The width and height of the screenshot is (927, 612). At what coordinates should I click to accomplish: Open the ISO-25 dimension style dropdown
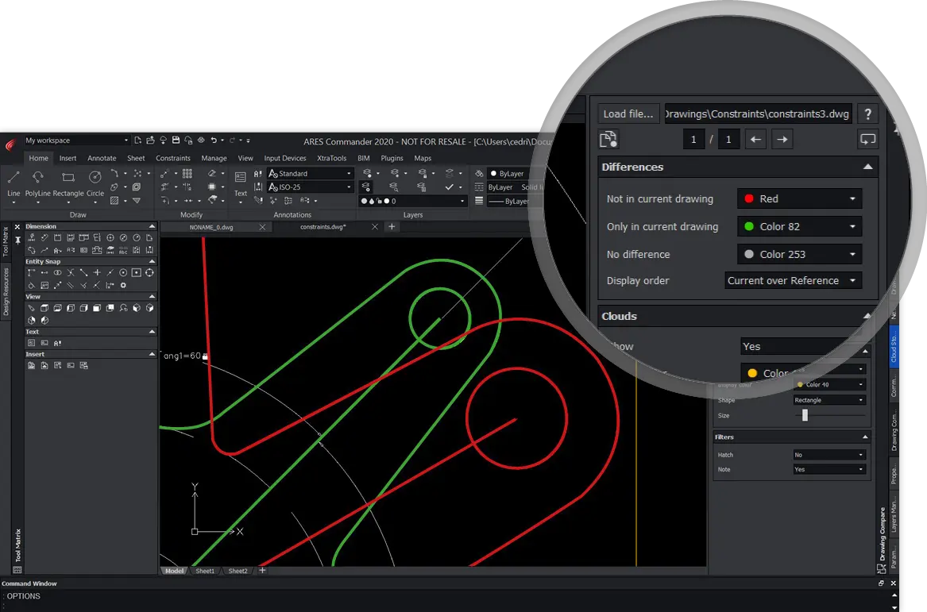point(311,187)
